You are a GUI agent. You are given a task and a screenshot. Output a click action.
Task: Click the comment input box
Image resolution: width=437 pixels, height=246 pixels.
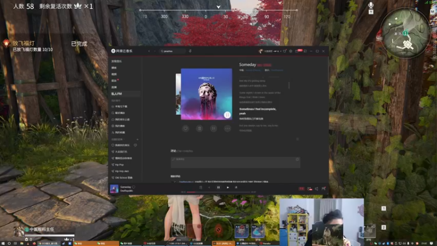tap(235, 162)
